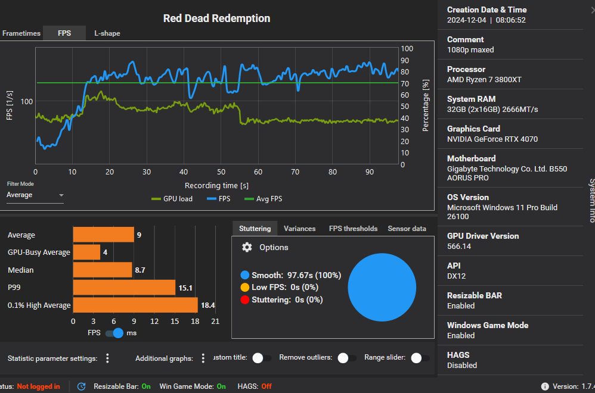
Task: Click the Smooth: 97.67s (100%) text
Action: pos(296,275)
